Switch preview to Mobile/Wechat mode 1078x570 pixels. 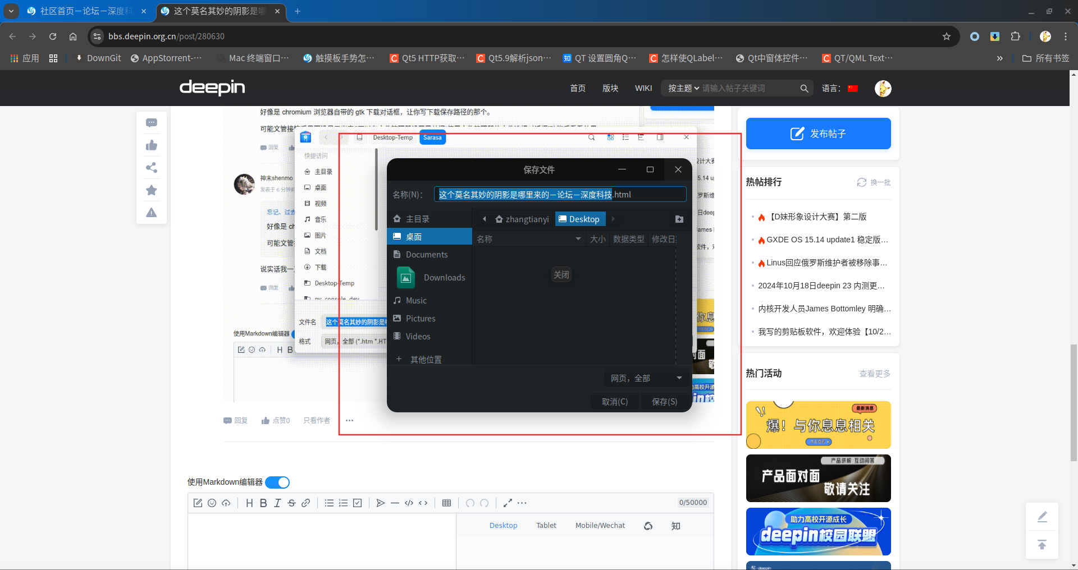(600, 526)
